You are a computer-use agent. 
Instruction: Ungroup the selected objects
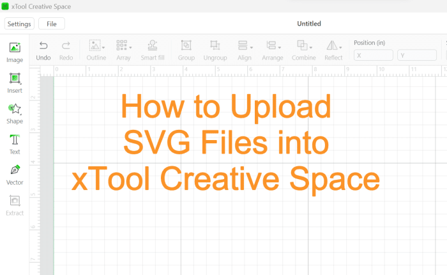click(215, 51)
